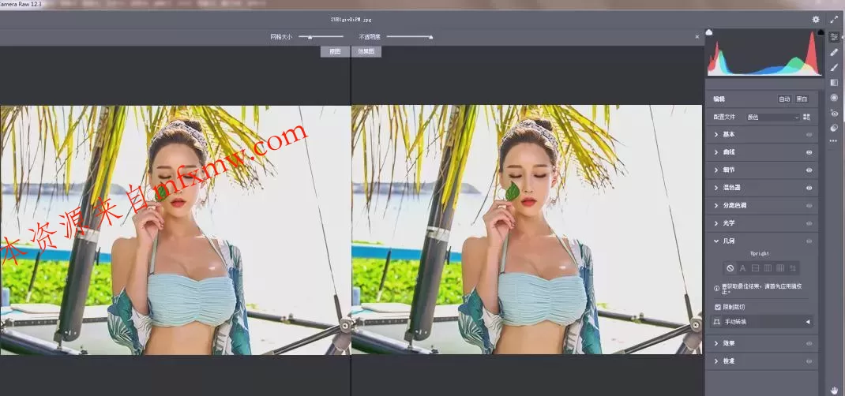Toggle the shadow clipping warning on histogram
The width and height of the screenshot is (845, 396).
click(x=709, y=32)
